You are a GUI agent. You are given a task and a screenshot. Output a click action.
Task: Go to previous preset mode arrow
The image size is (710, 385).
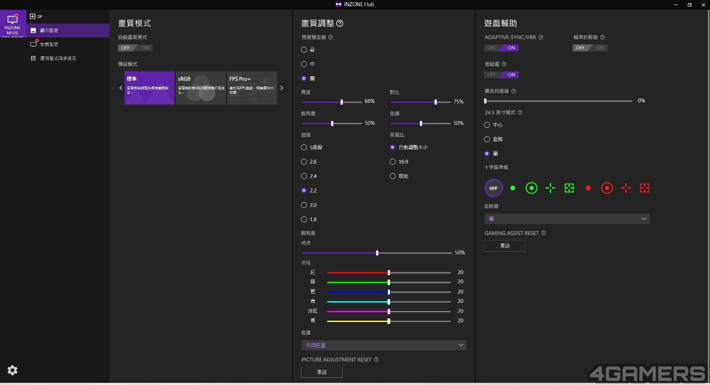(x=121, y=88)
